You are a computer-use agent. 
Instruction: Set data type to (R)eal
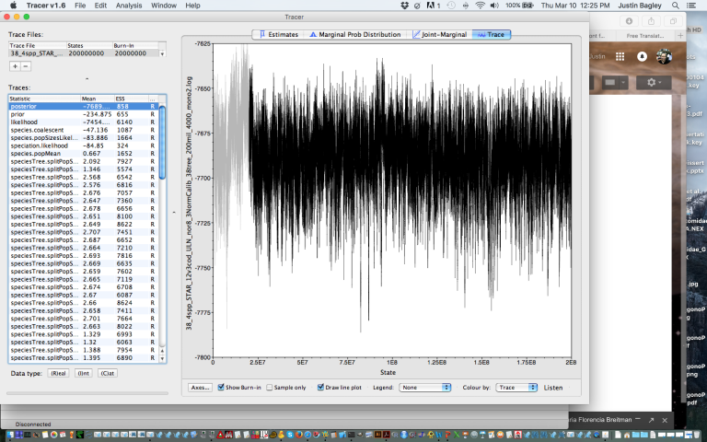(58, 374)
